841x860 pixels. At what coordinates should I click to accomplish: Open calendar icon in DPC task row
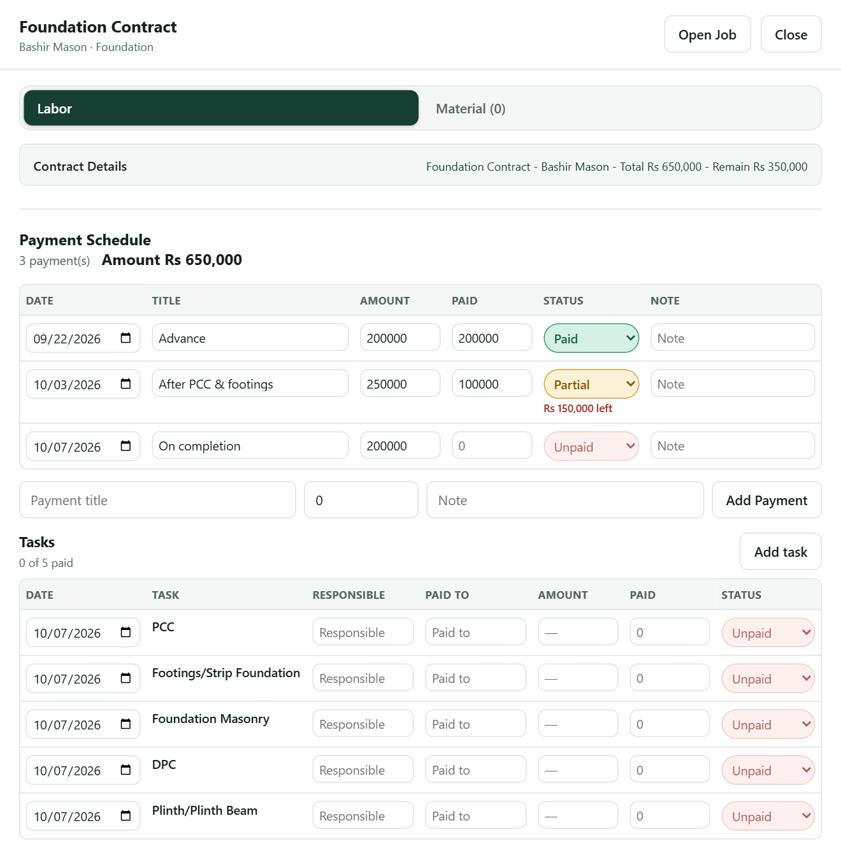[126, 770]
